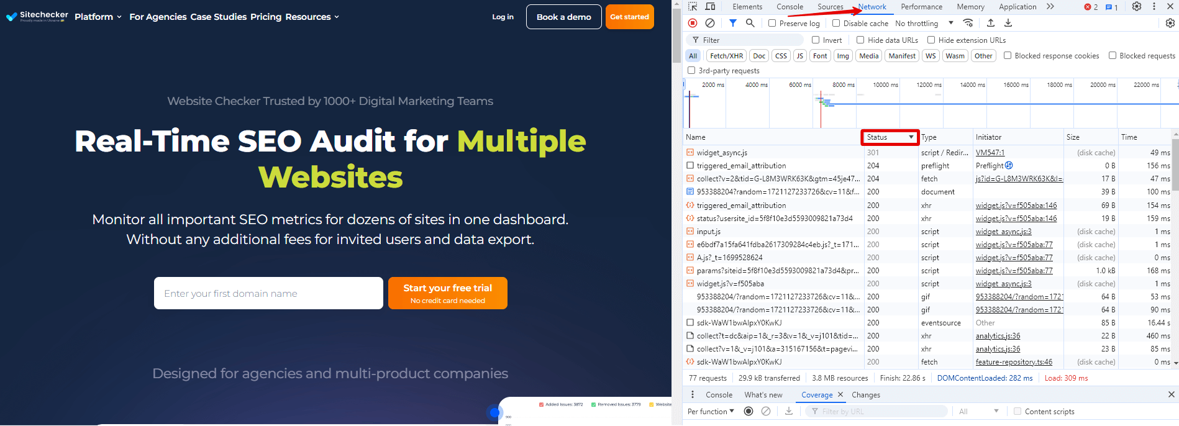Check Hide data URLs
This screenshot has height=426, width=1179.
point(860,40)
